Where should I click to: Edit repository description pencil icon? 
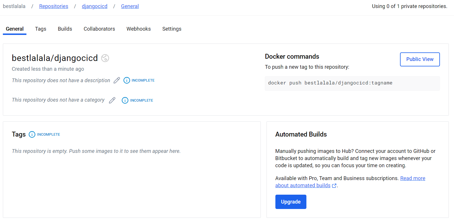[x=117, y=80]
